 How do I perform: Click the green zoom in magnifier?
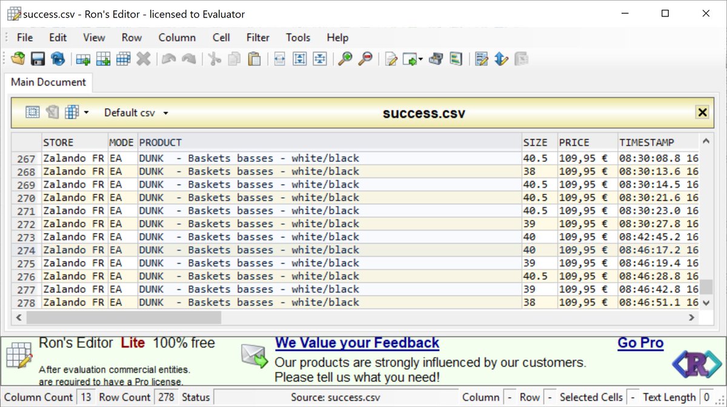click(x=345, y=59)
